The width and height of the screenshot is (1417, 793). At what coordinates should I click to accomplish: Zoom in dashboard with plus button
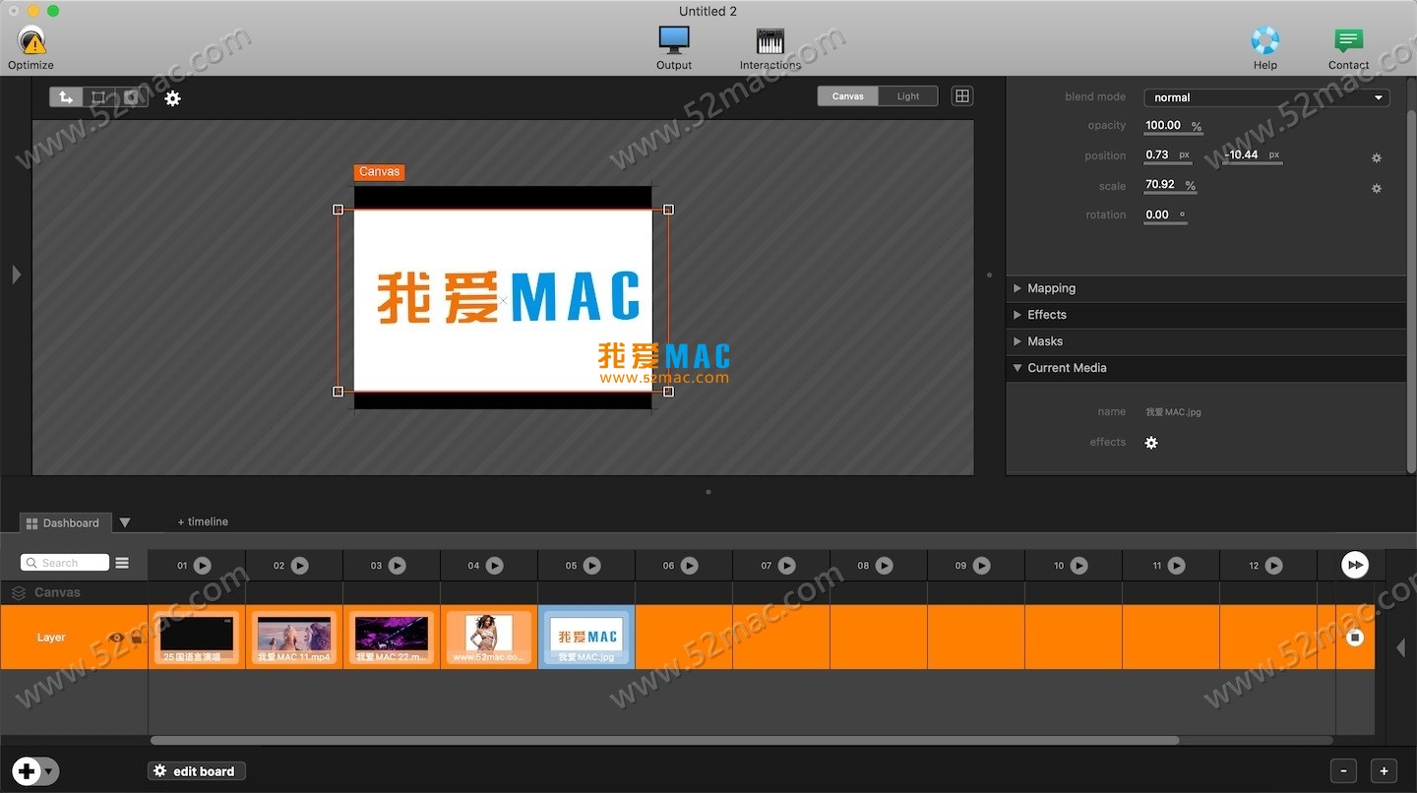pyautogui.click(x=1384, y=771)
